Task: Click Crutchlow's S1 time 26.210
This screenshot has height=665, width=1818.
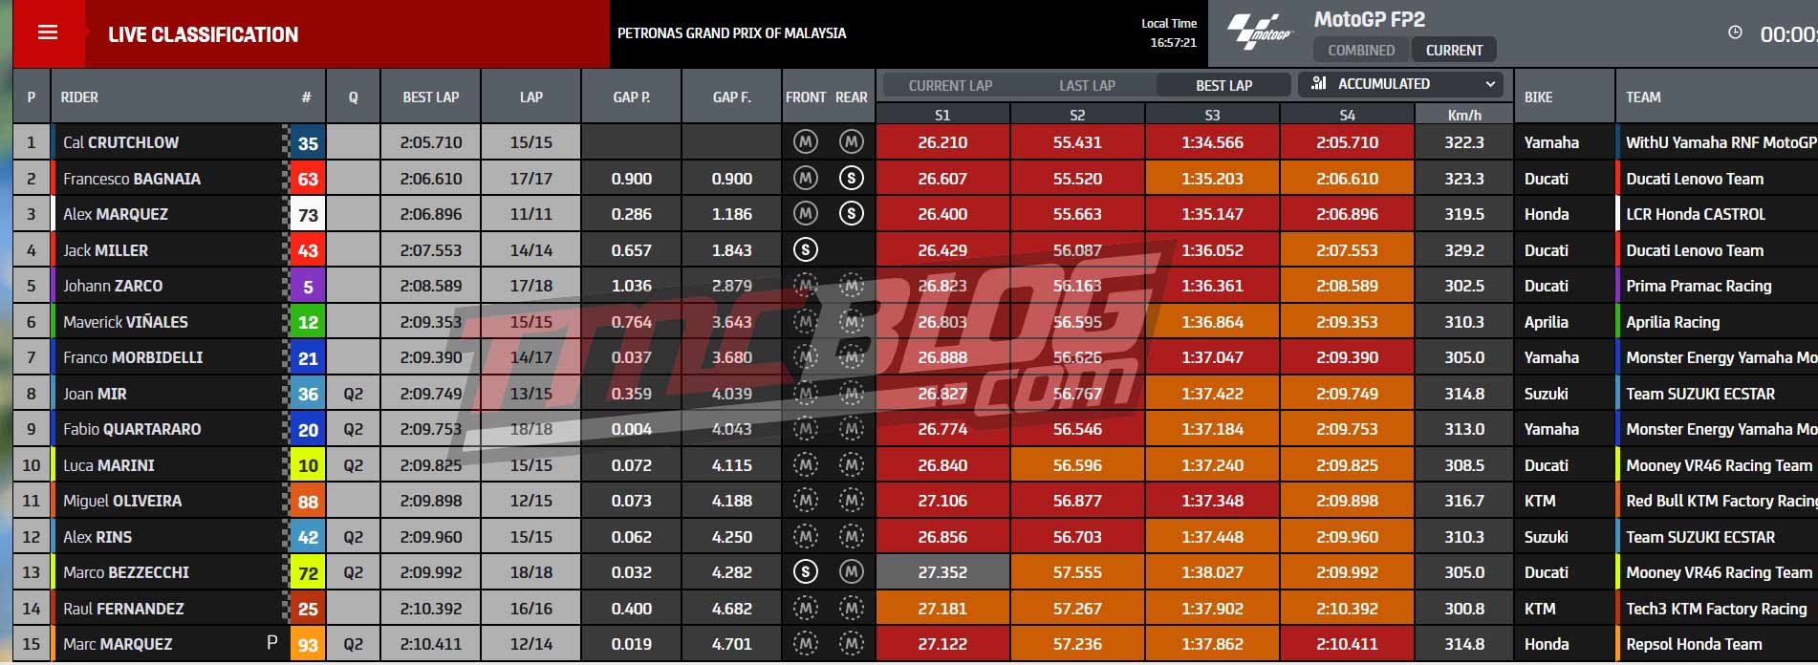Action: tap(942, 142)
